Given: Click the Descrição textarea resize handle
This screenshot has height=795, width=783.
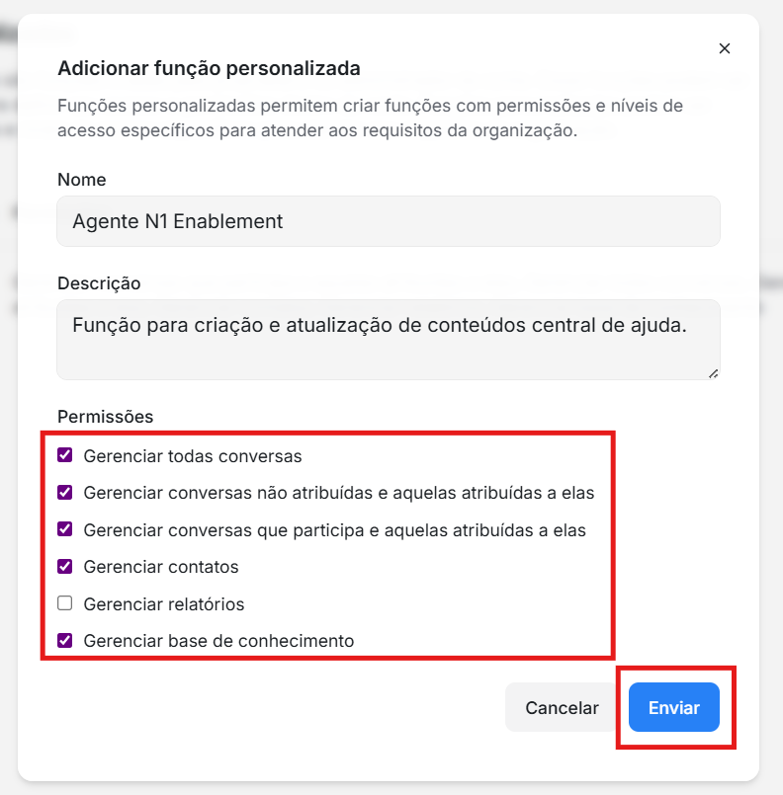Looking at the screenshot, I should pos(714,373).
